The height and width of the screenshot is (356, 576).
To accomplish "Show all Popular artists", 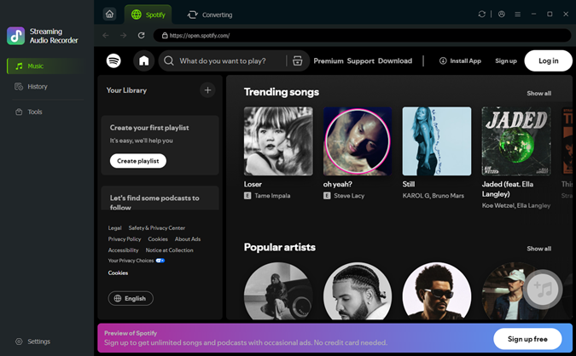I will pos(539,249).
